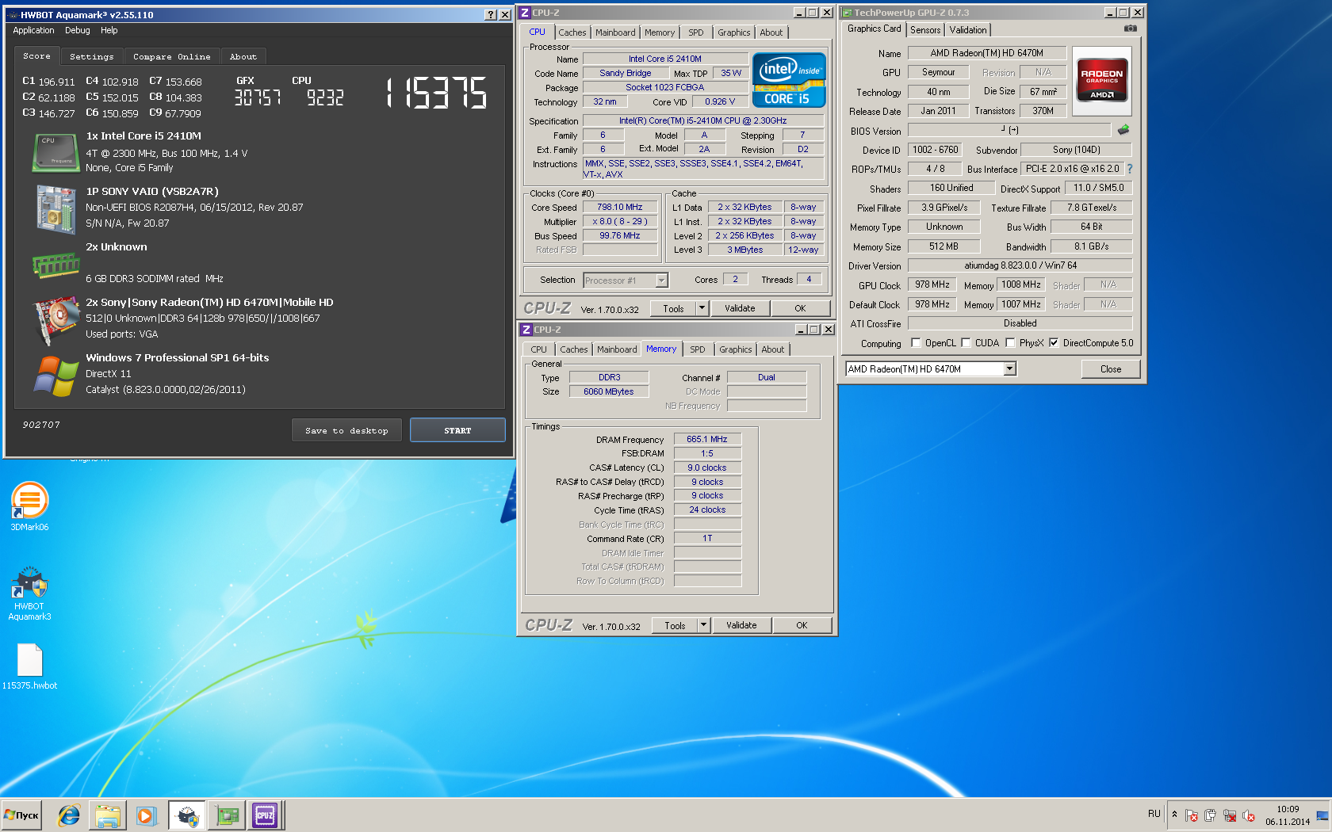Click OK in upper CPU-Z window
The height and width of the screenshot is (832, 1332).
pos(800,308)
